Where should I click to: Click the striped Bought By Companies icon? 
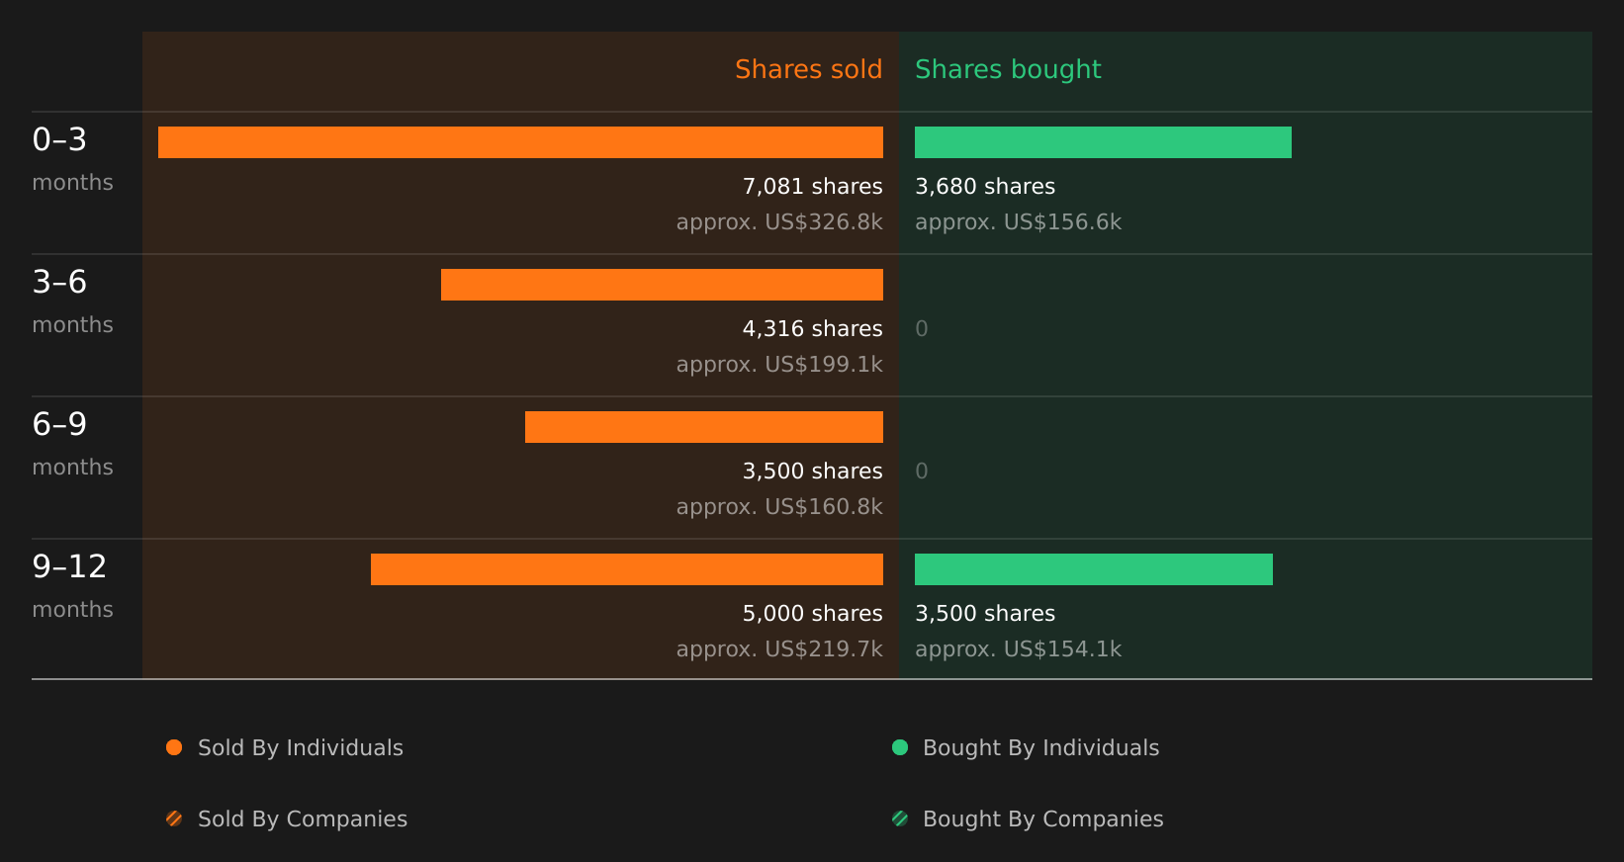pos(900,819)
